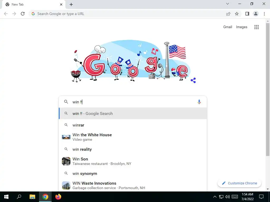270x202 pixels.
Task: Share this page icon in address bar
Action: (228, 14)
